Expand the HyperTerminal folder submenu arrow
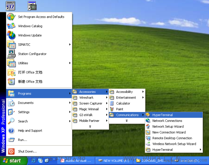Viewport: 209px width, 165px height. (x=200, y=149)
